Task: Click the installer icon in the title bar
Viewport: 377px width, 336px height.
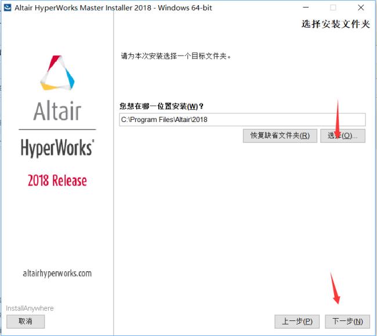Action: [8, 8]
